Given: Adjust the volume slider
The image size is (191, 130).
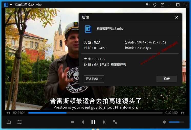Looking at the screenshot, I should point(176,122).
